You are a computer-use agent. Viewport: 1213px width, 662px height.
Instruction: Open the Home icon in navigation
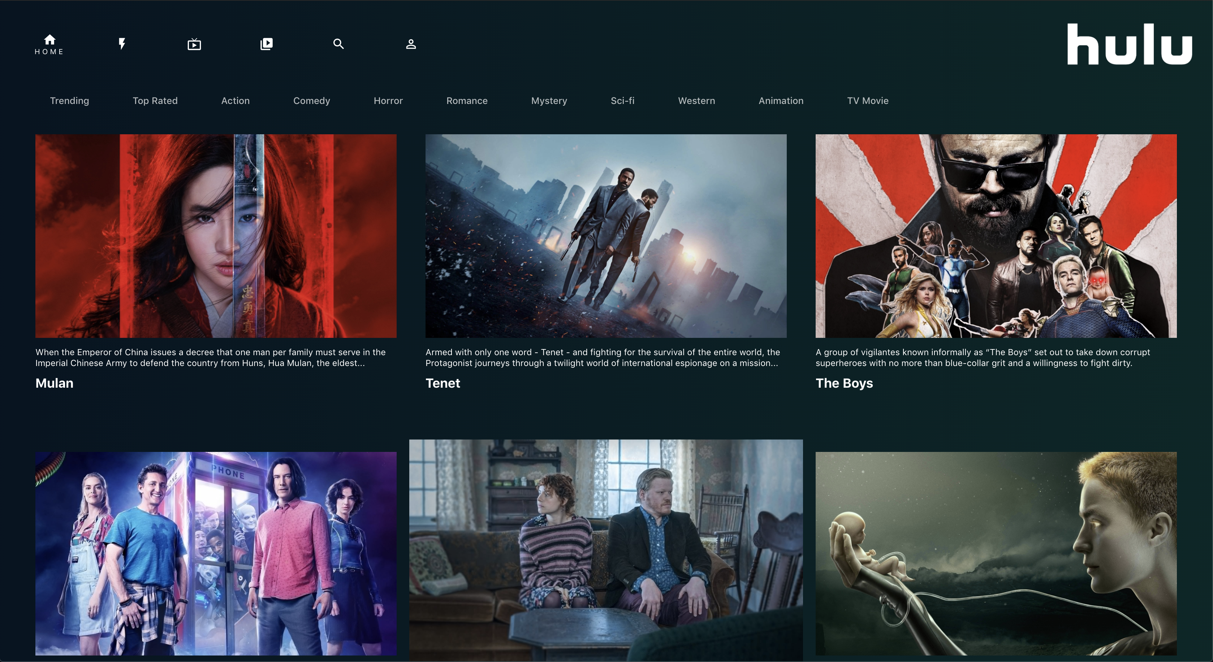point(49,39)
